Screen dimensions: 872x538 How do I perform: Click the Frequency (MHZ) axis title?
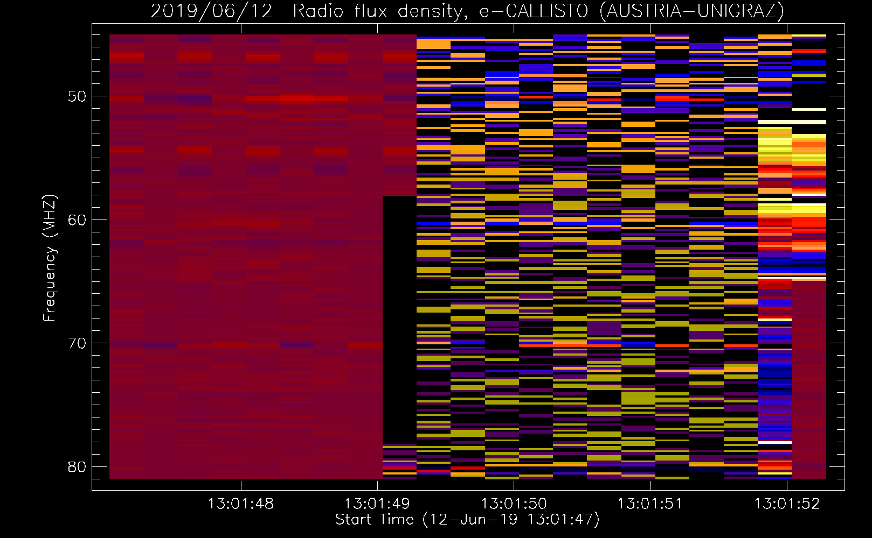pos(50,258)
